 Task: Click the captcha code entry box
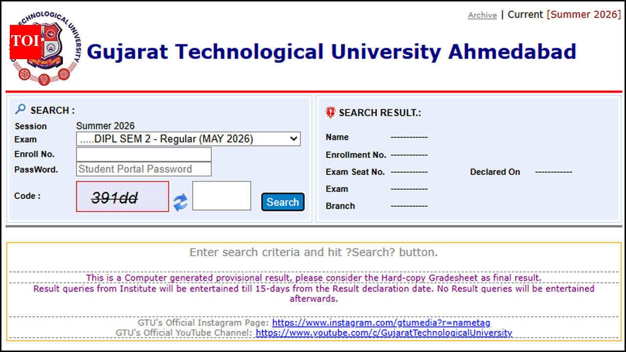[222, 196]
